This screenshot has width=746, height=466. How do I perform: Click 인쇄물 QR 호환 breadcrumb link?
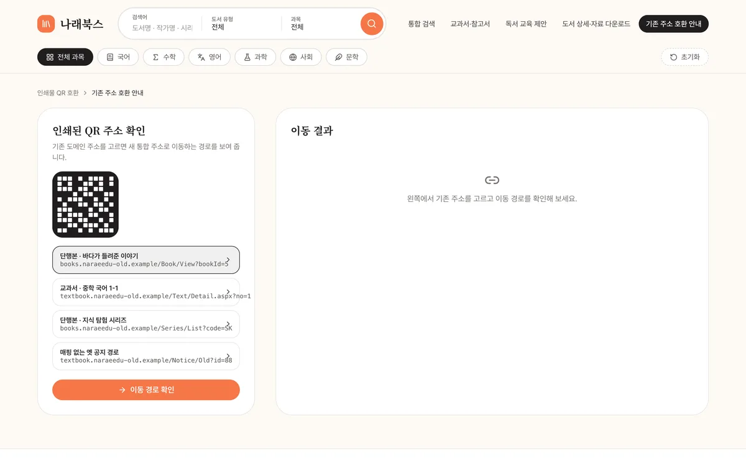[58, 93]
